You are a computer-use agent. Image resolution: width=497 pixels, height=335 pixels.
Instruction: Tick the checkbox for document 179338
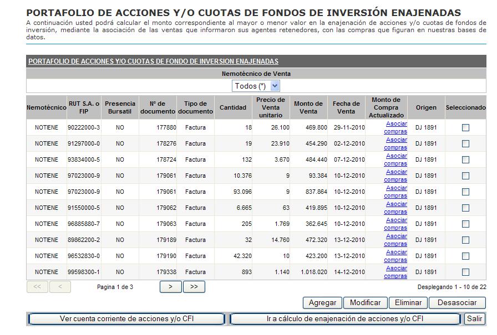[x=465, y=272]
